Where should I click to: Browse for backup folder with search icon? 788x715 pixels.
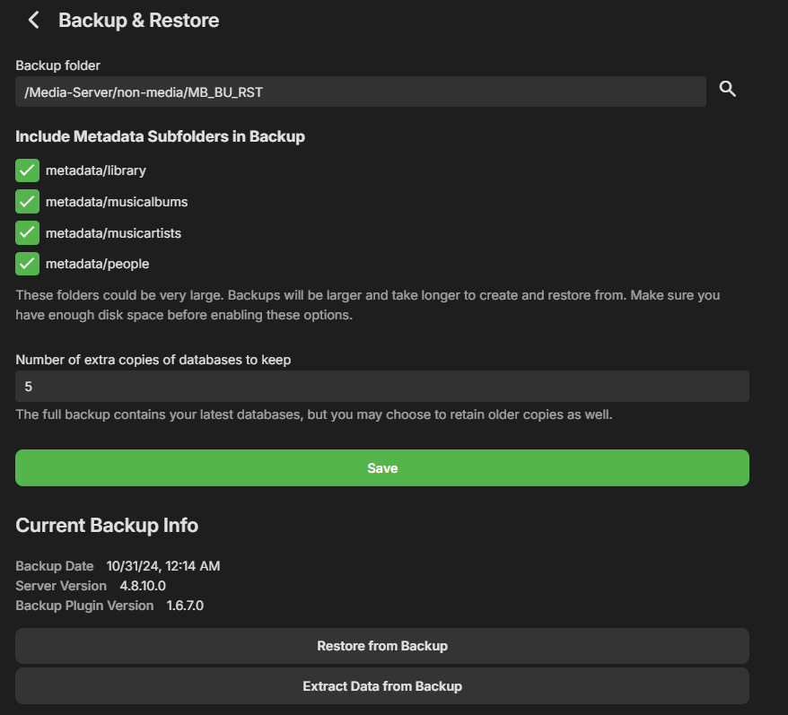[727, 89]
